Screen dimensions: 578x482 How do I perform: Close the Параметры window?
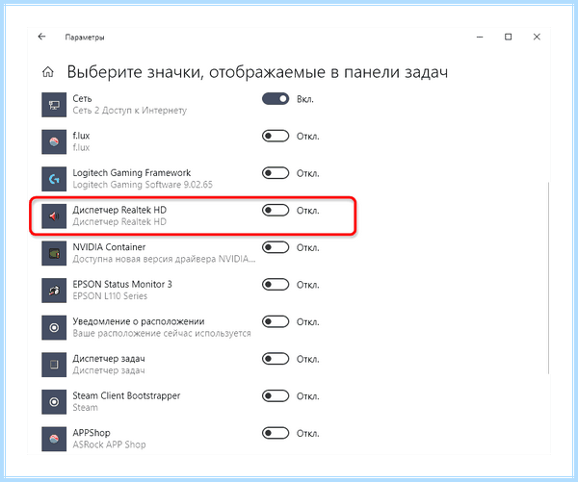tap(537, 37)
